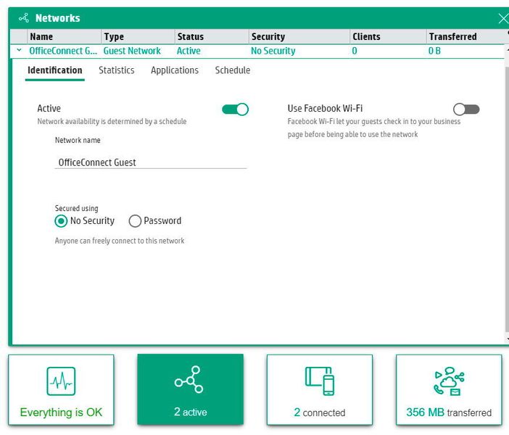This screenshot has height=435, width=509.
Task: Open the health monitor heartbeat icon tile
Action: click(x=61, y=381)
